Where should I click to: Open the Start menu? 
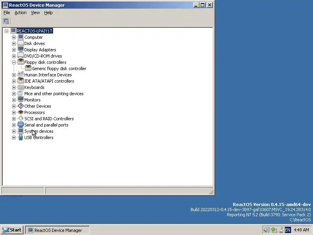(12, 230)
